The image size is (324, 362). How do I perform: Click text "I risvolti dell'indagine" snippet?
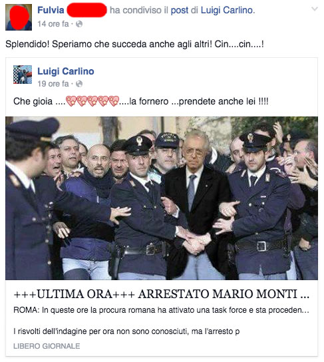click(126, 331)
